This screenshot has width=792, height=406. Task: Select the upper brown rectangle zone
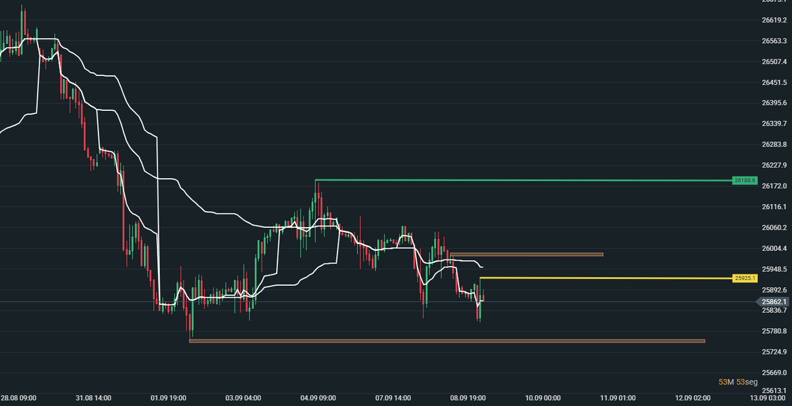pos(526,255)
